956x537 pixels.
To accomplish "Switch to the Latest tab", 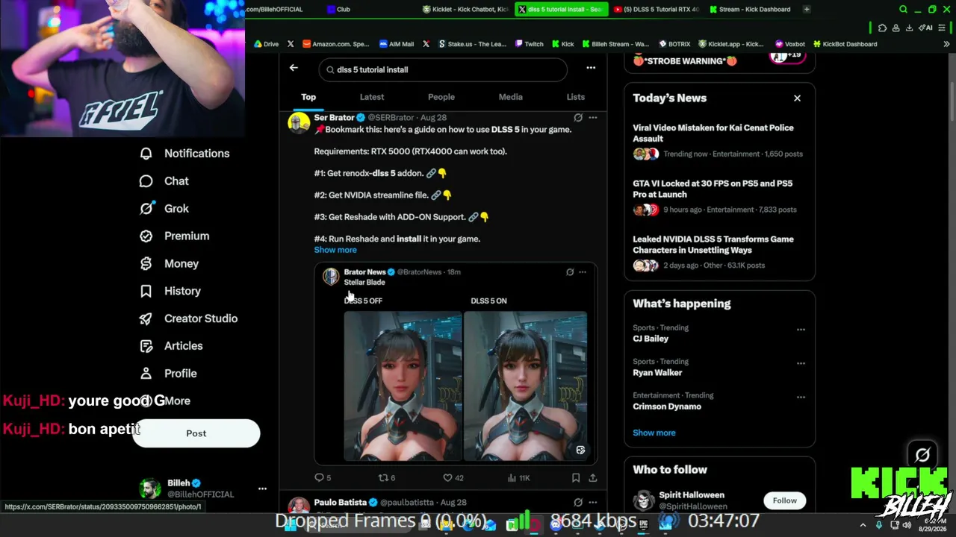I will [372, 97].
